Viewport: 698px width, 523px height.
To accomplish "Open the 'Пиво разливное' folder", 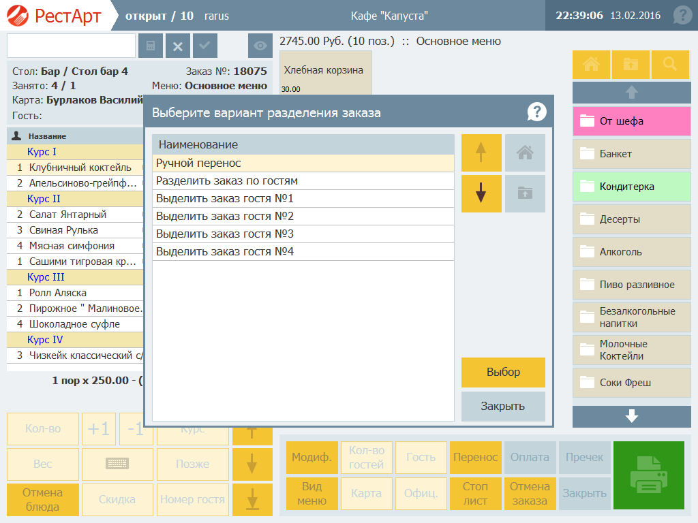I will [x=632, y=285].
